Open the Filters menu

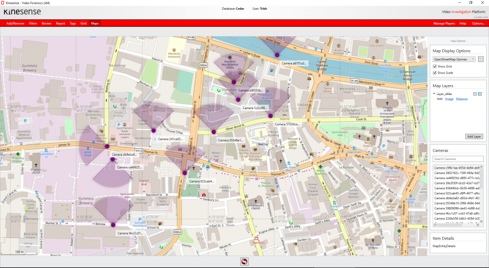pyautogui.click(x=33, y=23)
